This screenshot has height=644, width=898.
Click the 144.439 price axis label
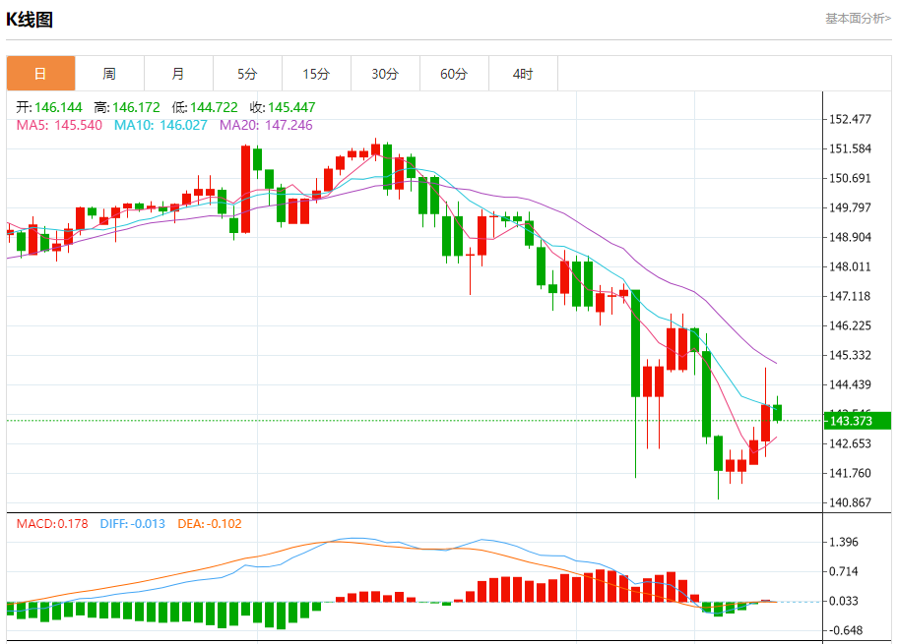point(851,384)
